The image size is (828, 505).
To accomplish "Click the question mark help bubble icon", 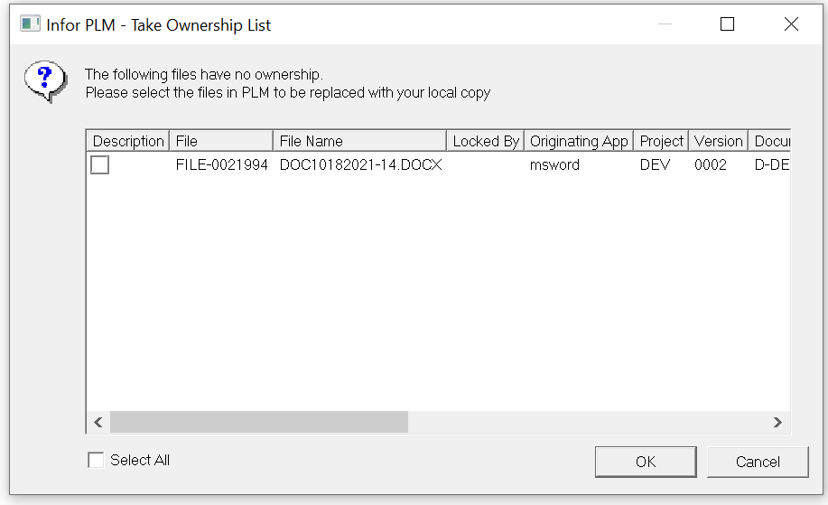I will pyautogui.click(x=45, y=81).
